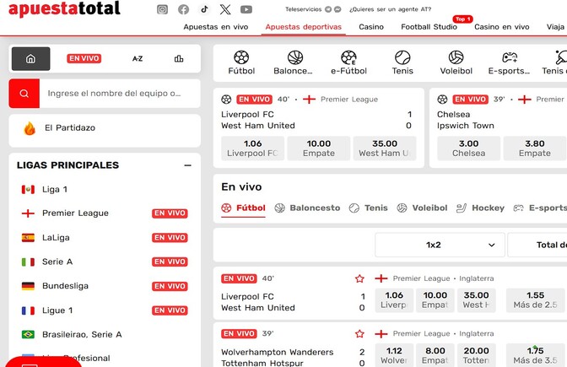Click the El Partidazo flame icon
Screen dimensions: 567x367
[x=30, y=128]
